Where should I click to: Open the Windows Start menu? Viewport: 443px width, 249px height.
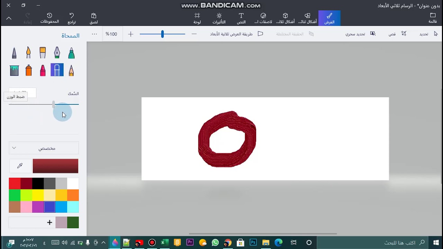[436, 242]
